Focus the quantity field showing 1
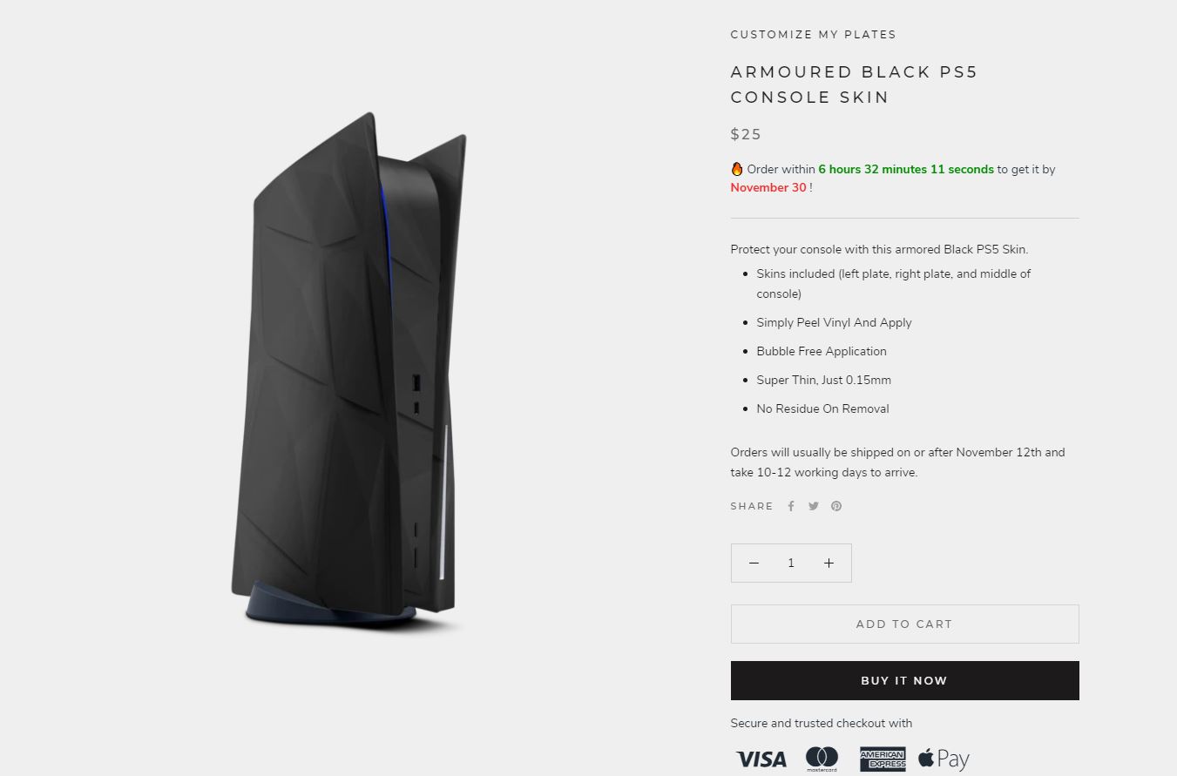Screen dimensions: 1177x776 click(x=791, y=563)
